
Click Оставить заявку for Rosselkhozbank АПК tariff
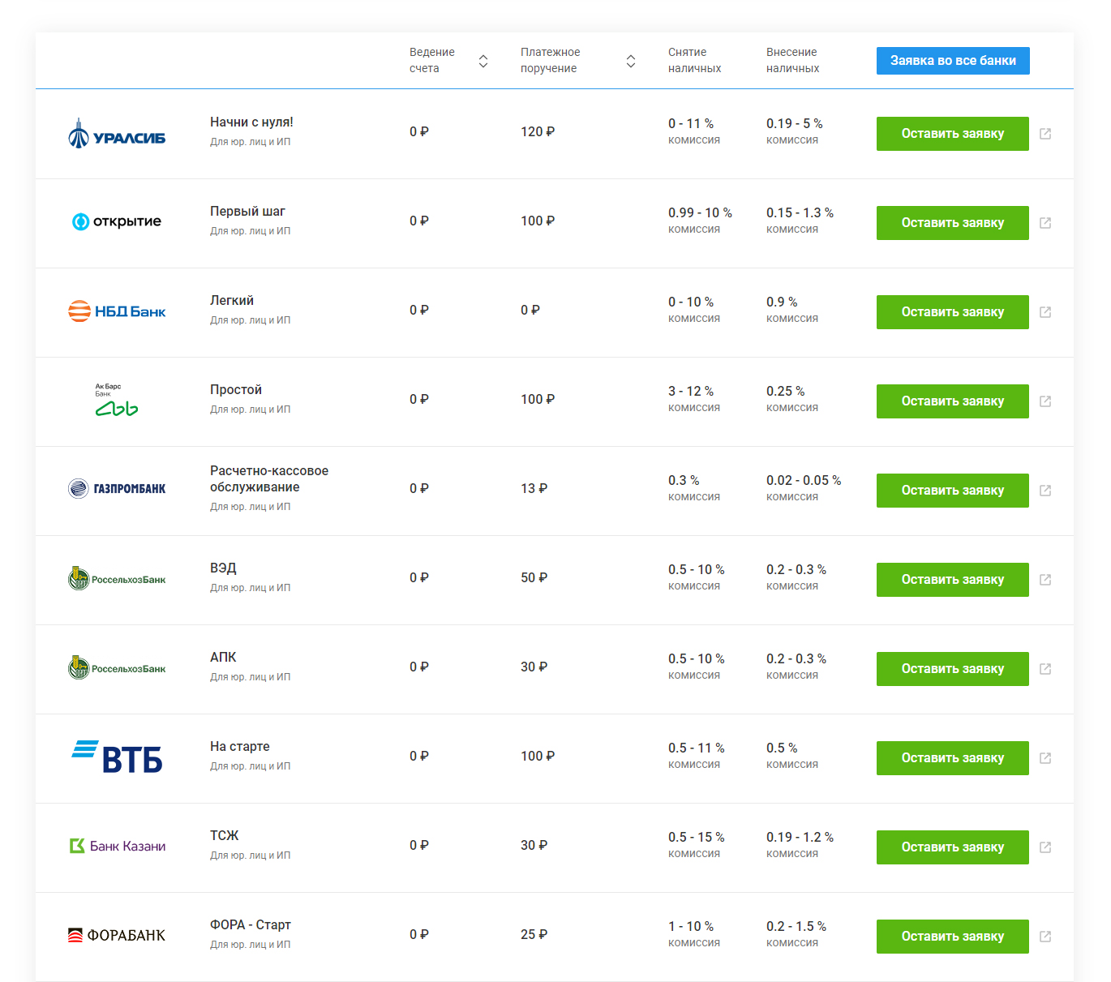click(x=952, y=669)
